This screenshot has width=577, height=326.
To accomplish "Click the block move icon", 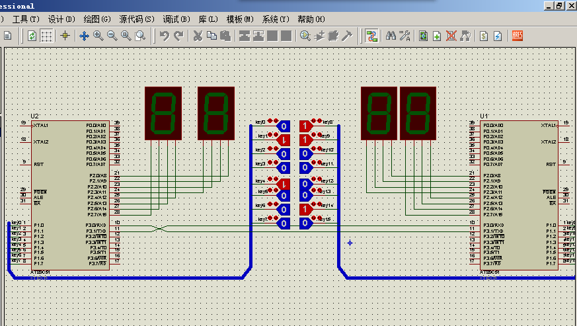I will [x=258, y=36].
